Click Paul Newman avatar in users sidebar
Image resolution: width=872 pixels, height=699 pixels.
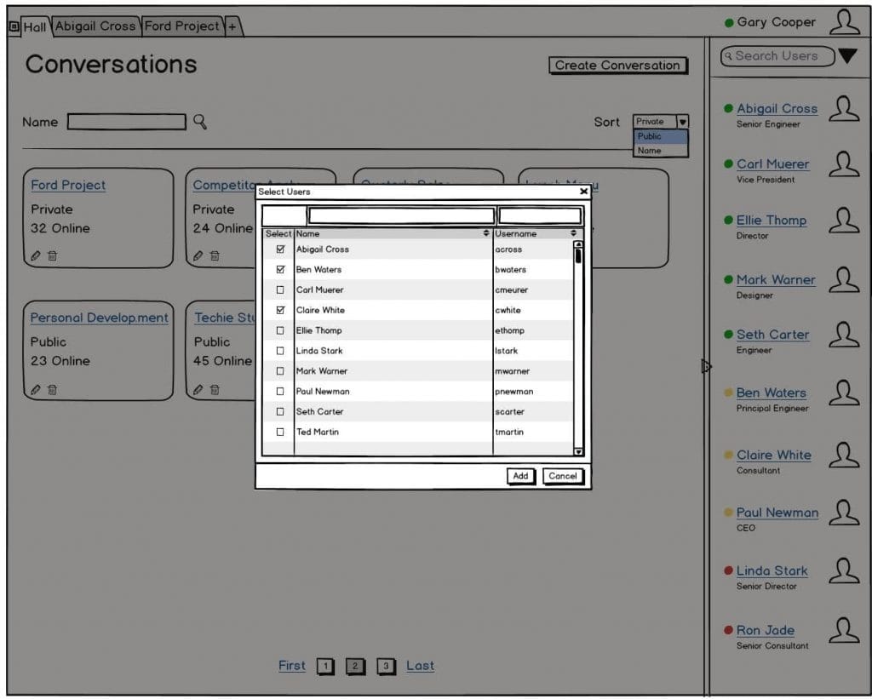pos(844,513)
